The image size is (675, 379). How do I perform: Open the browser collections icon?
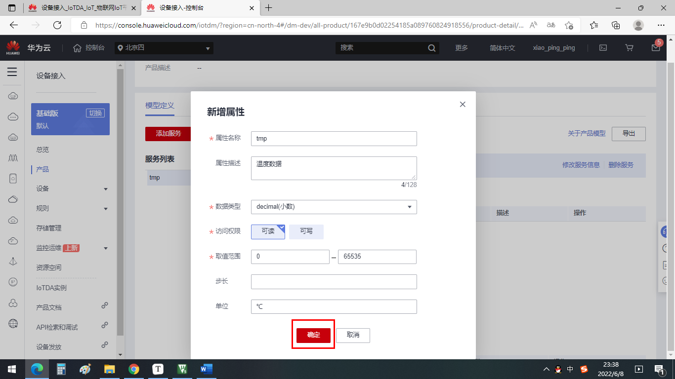(616, 25)
